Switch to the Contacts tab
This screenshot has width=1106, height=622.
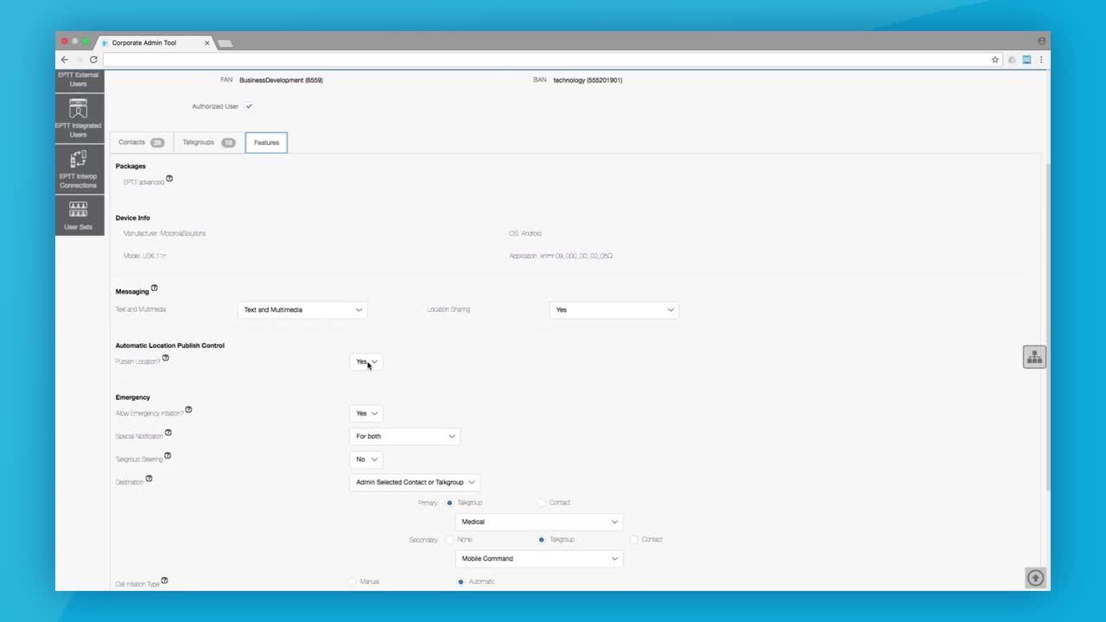pos(141,143)
